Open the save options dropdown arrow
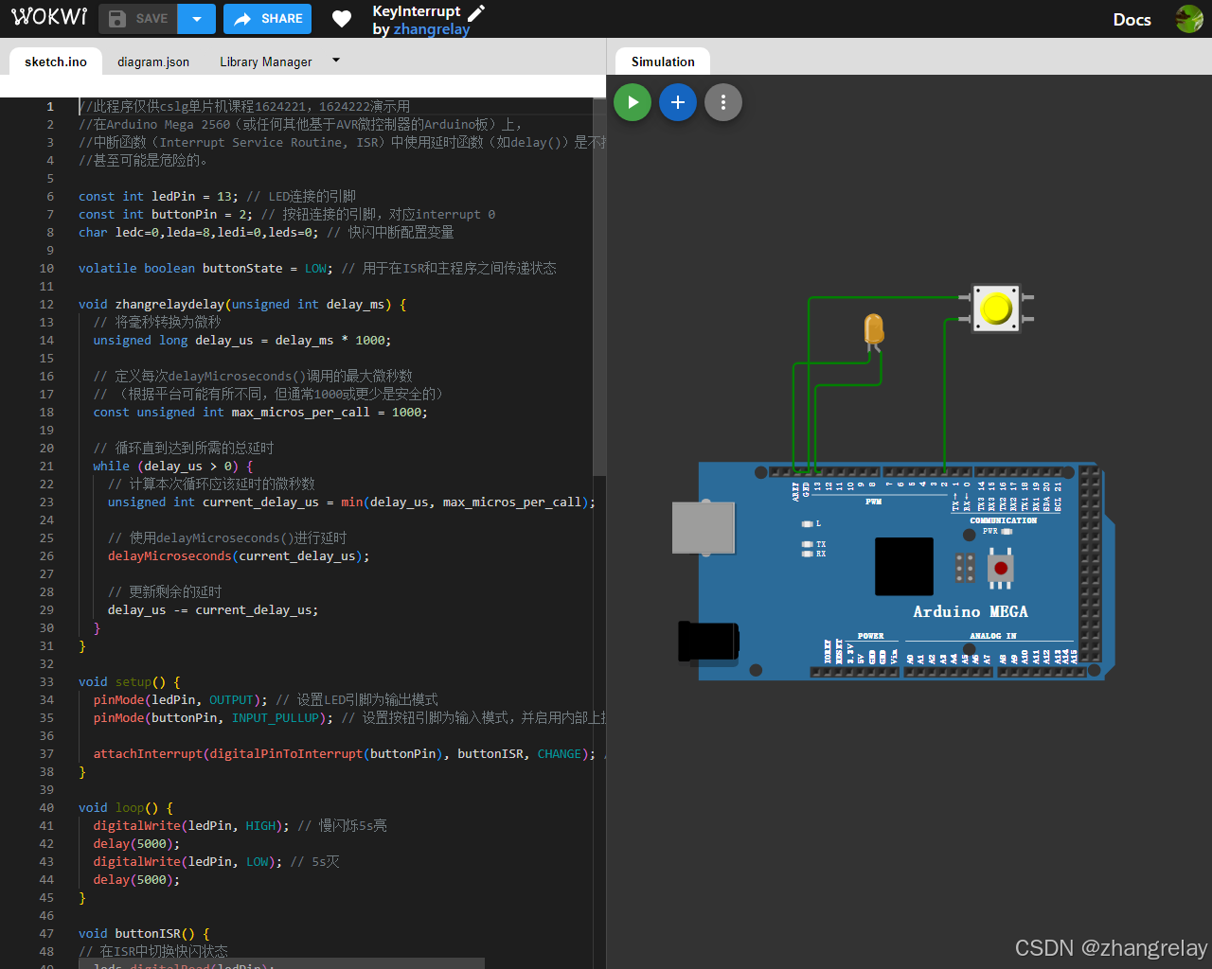 click(197, 19)
